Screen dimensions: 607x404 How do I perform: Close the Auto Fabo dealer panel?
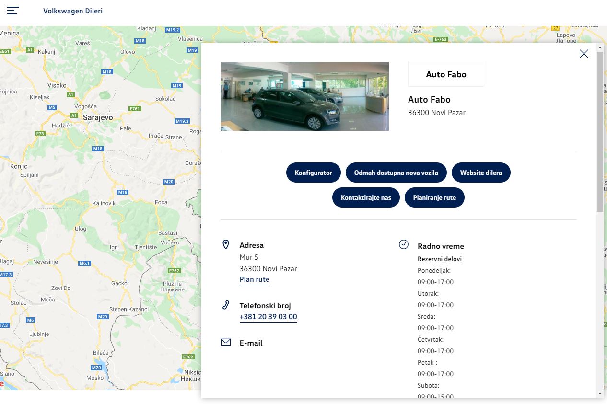click(584, 54)
